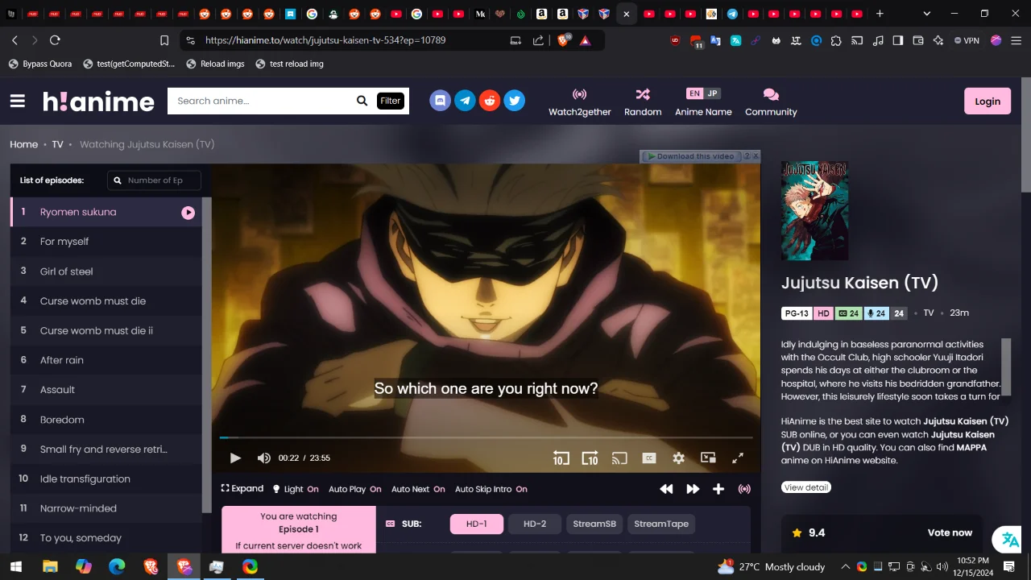Rewind video 10 seconds
The width and height of the screenshot is (1031, 580).
coord(561,458)
